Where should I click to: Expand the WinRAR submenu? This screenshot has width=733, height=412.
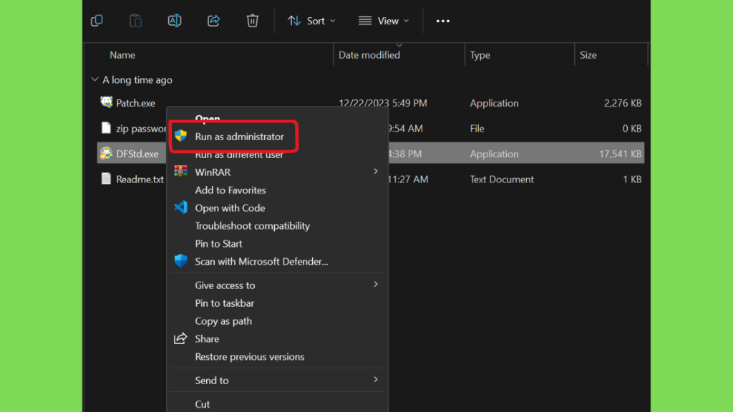(277, 172)
